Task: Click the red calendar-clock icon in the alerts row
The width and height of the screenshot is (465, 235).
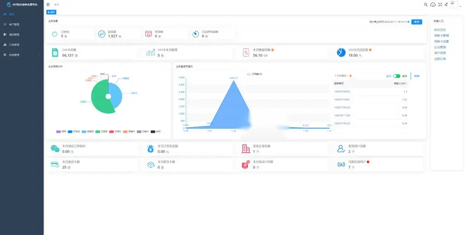Action: [149, 34]
